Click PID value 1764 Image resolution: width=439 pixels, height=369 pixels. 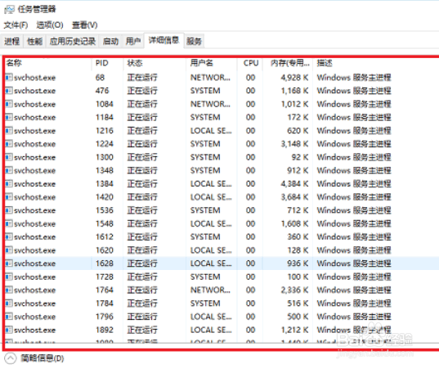105,290
